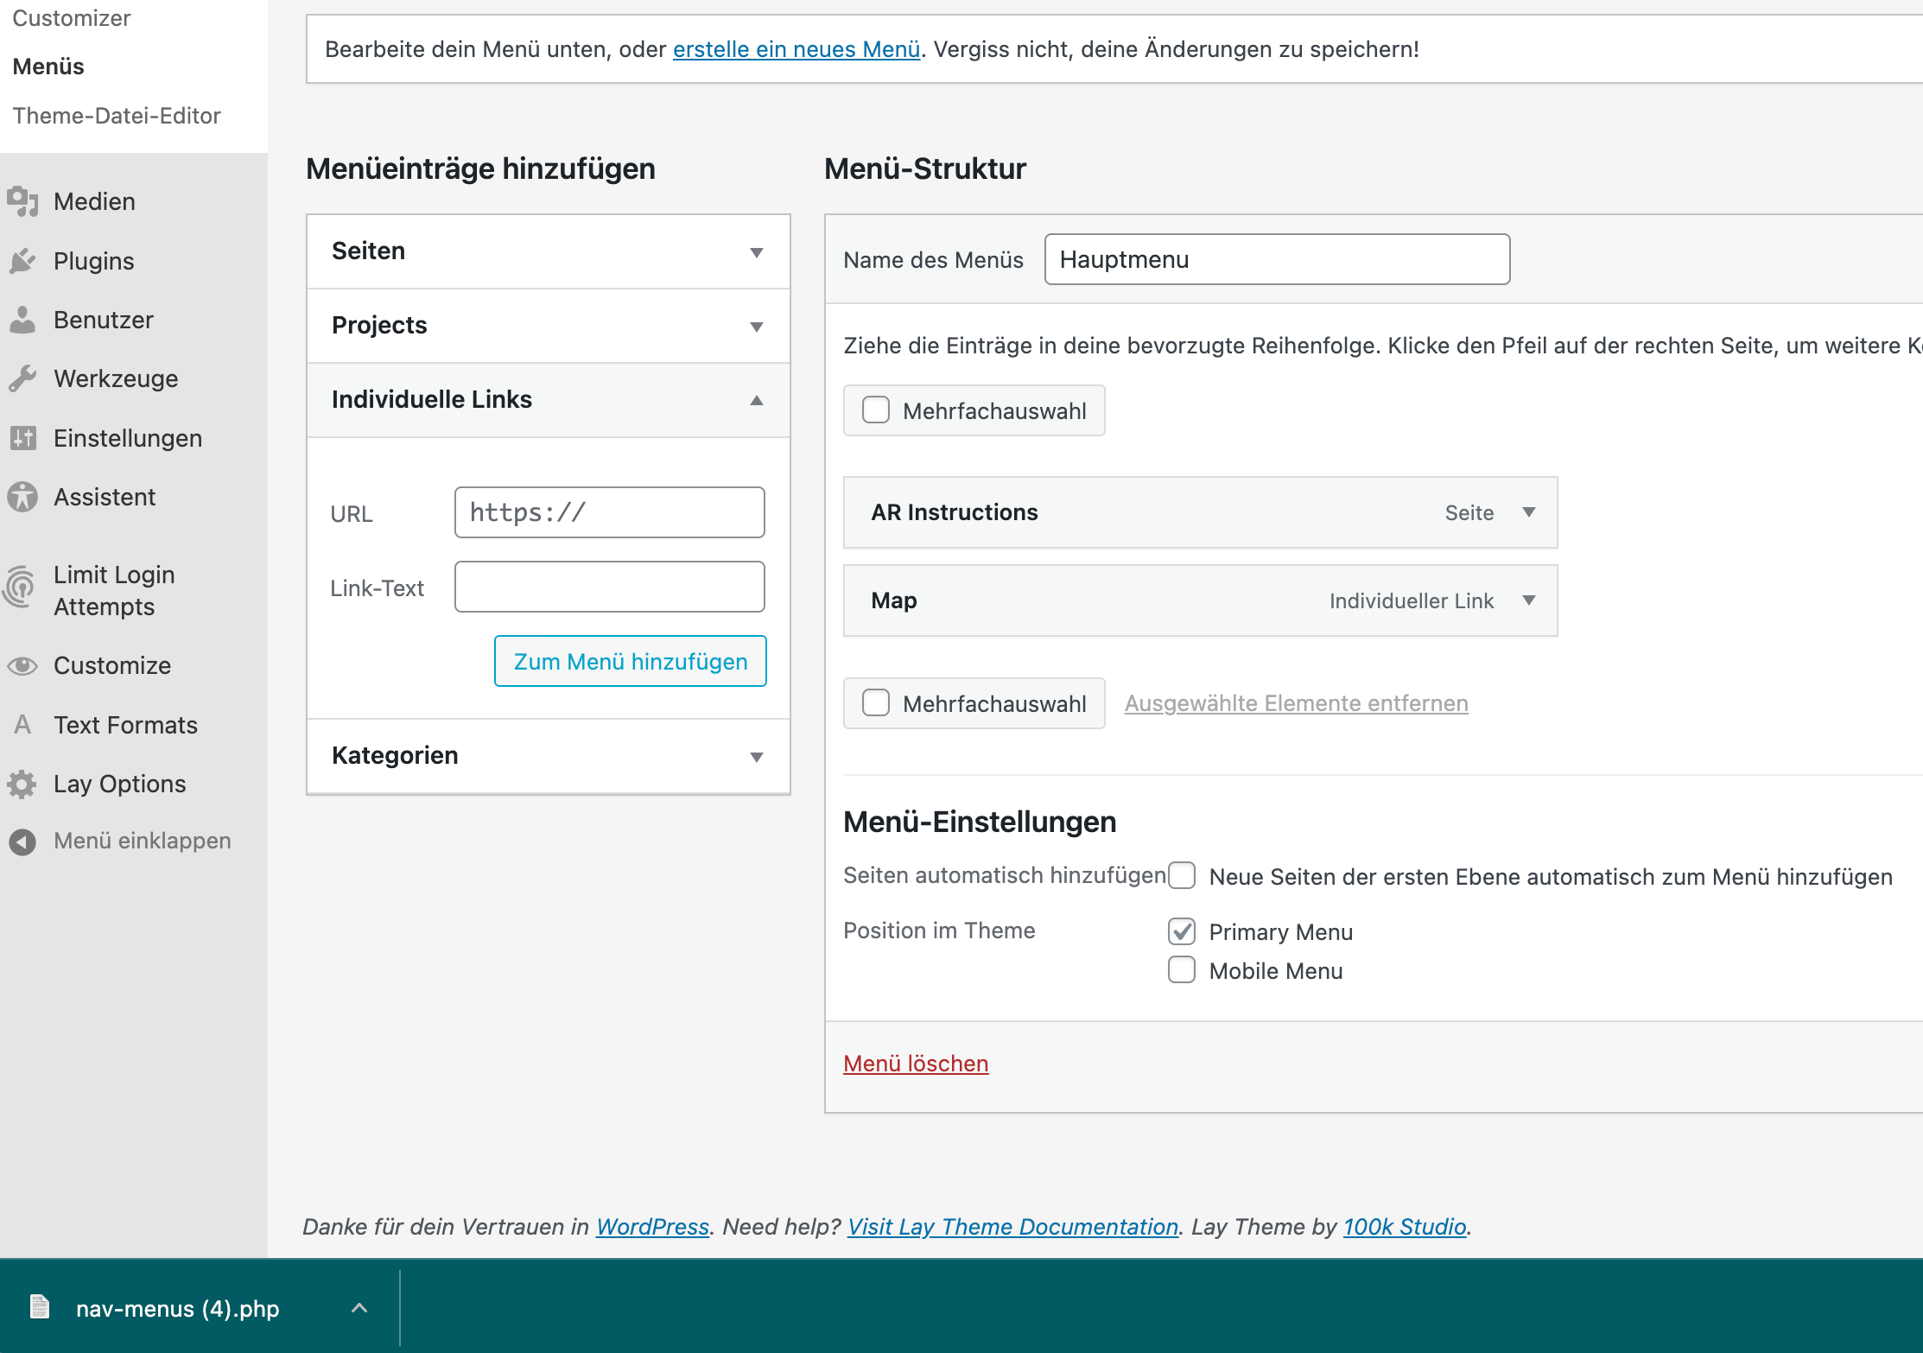Expand the AR Instructions menu item
This screenshot has height=1353, width=1923.
tap(1528, 512)
